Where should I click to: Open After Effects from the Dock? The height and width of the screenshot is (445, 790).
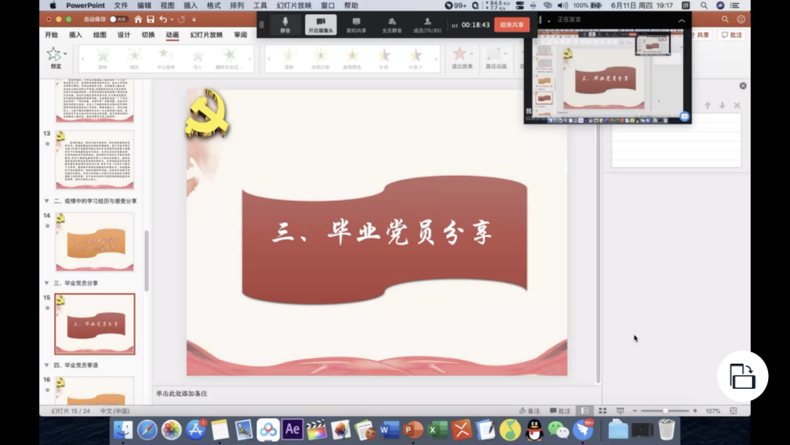[x=293, y=430]
